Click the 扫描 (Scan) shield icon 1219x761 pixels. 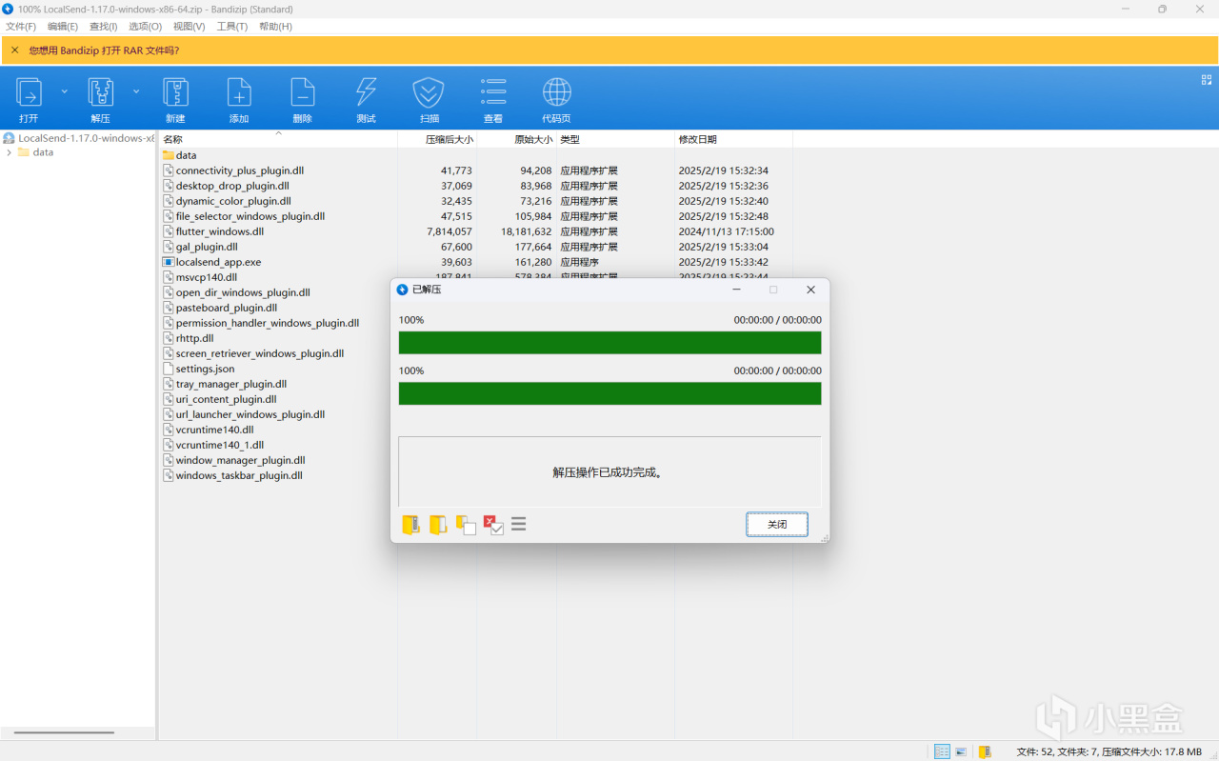point(429,92)
